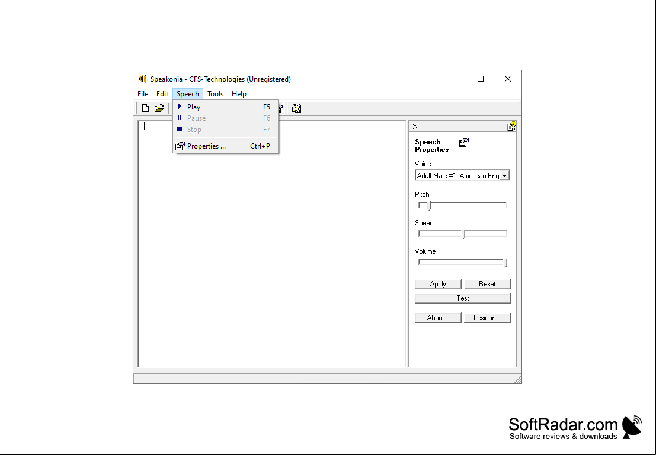Click the Volume slider track

462,262
